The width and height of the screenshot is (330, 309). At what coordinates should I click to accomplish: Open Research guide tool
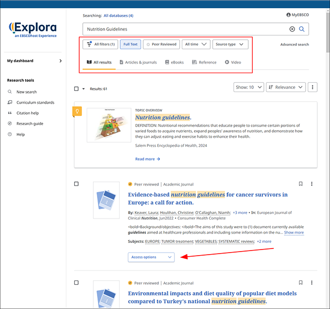[x=30, y=123]
